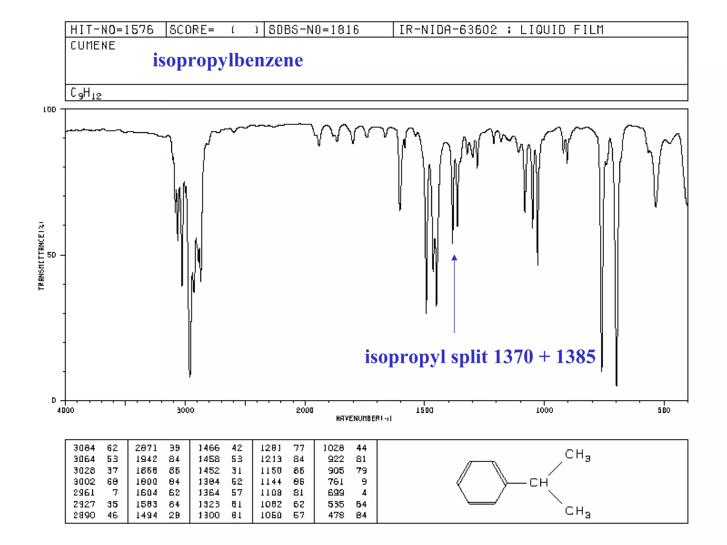Image resolution: width=727 pixels, height=545 pixels.
Task: Click the peak table entry 1060
Action: click(271, 515)
